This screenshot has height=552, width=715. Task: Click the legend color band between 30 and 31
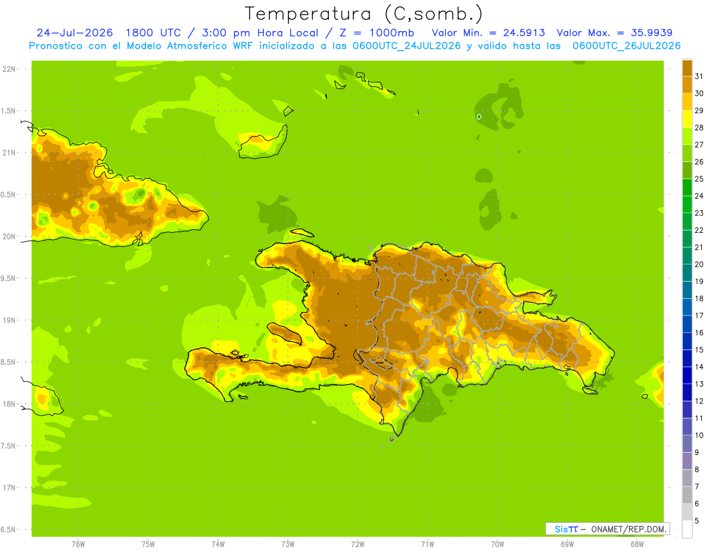click(x=687, y=84)
